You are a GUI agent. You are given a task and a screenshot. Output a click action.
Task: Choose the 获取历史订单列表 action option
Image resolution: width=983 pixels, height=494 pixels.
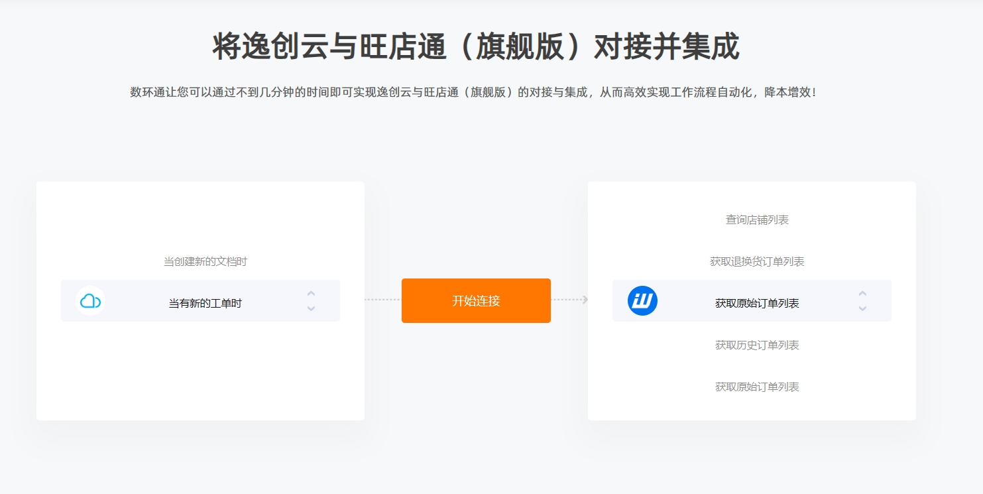pyautogui.click(x=757, y=345)
